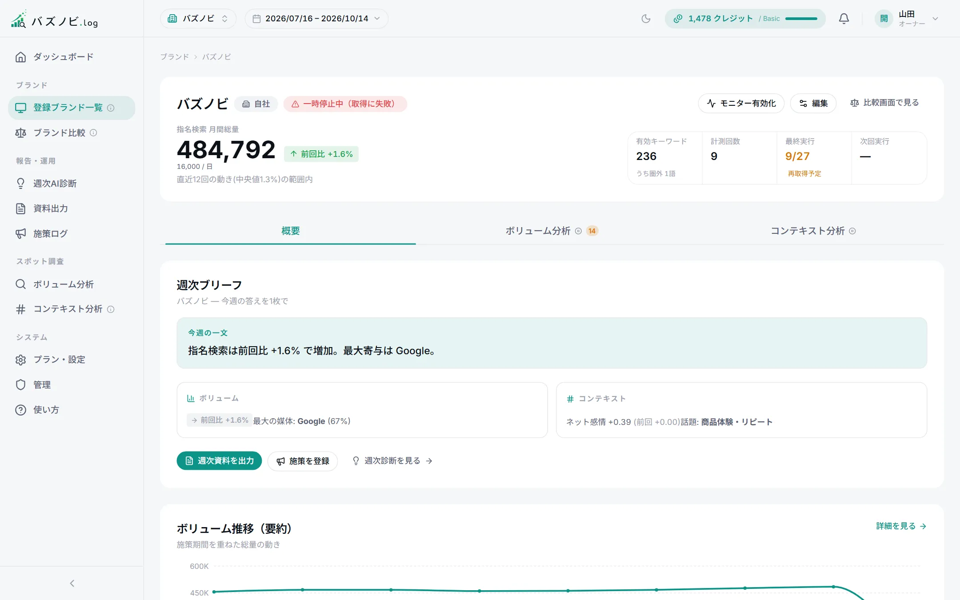Click 再取得予定 text under 最終実行
Screen dimensions: 960x600
804,174
